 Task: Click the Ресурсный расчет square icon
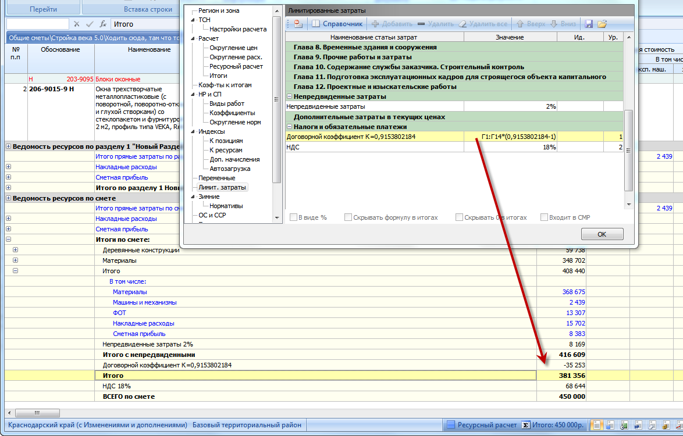450,425
